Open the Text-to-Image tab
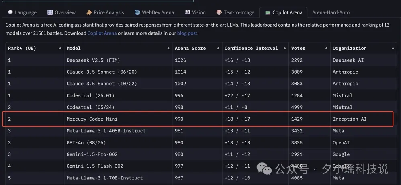 tap(235, 12)
